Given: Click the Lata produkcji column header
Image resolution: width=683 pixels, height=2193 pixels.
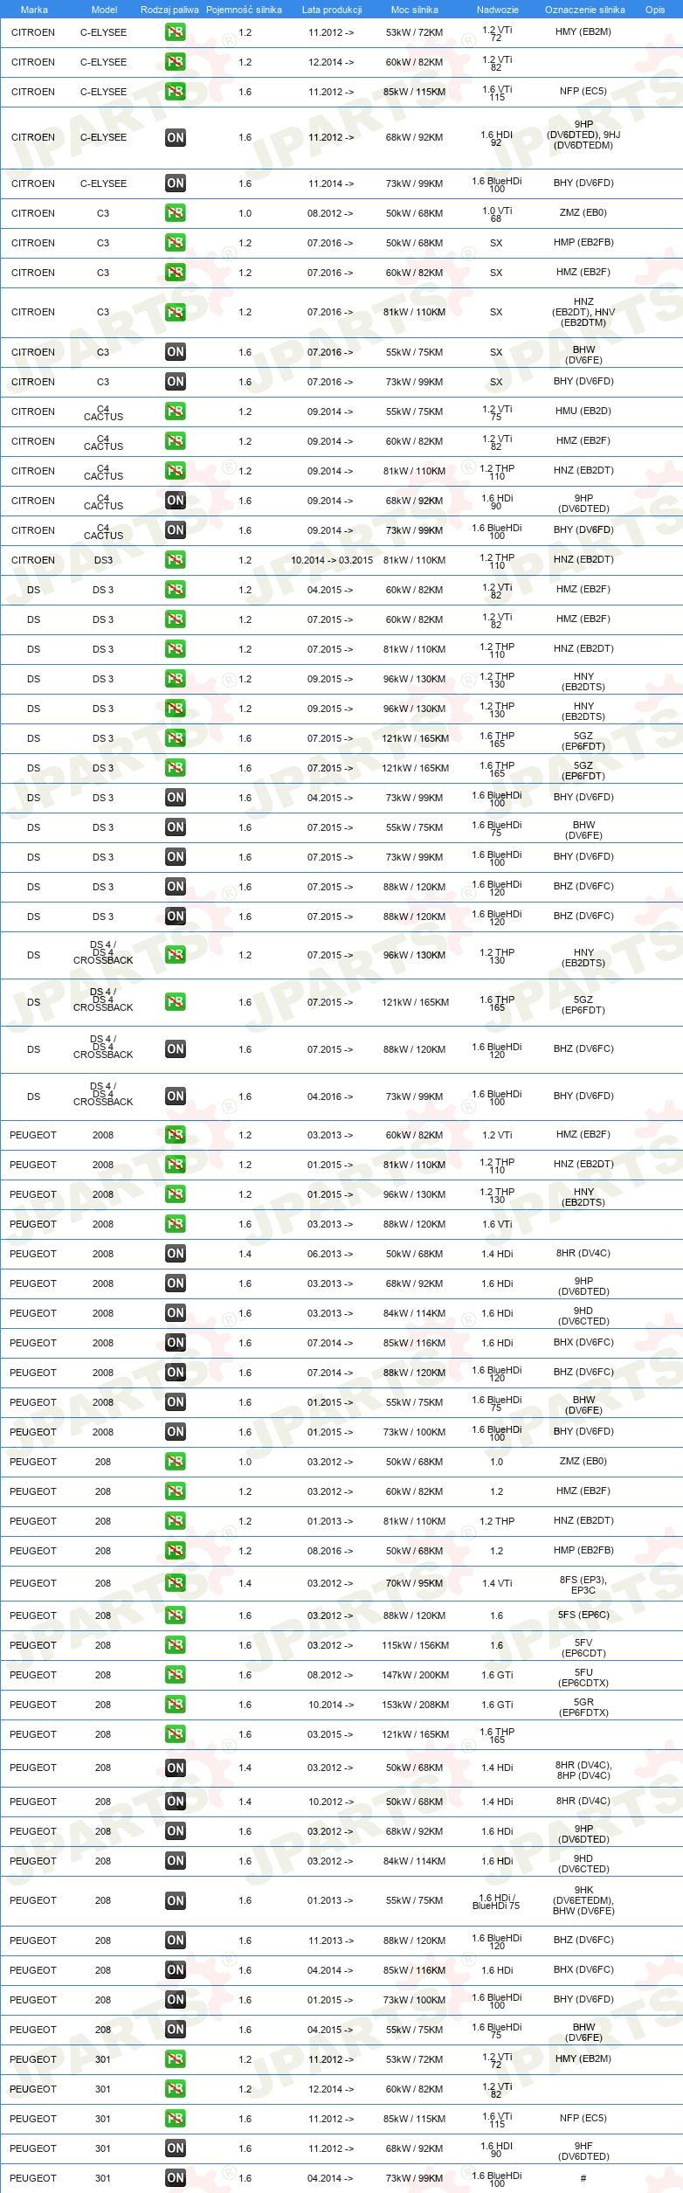Looking at the screenshot, I should 331,10.
